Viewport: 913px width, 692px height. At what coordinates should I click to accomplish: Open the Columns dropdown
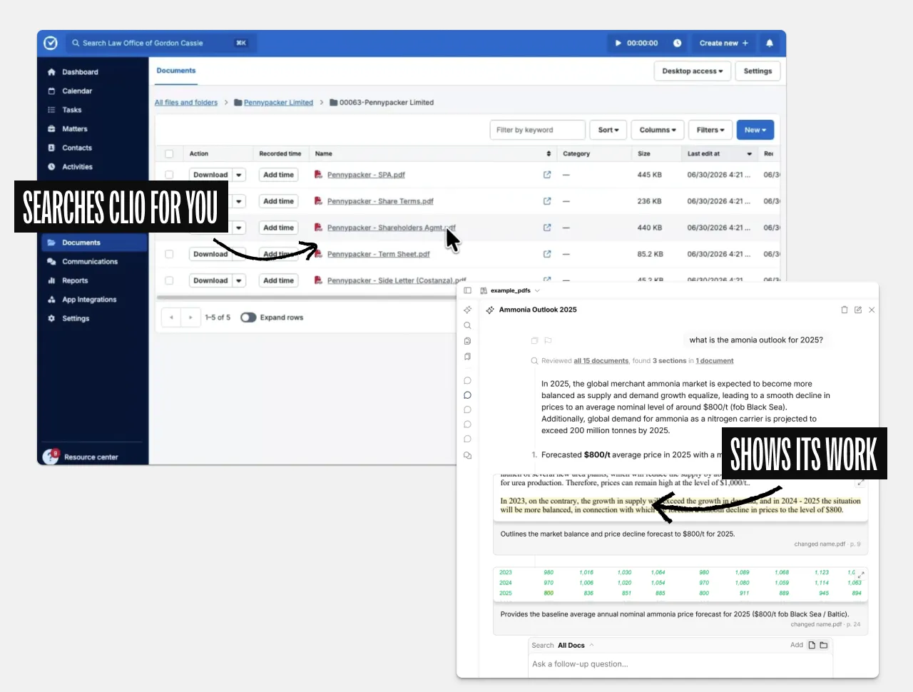coord(658,130)
